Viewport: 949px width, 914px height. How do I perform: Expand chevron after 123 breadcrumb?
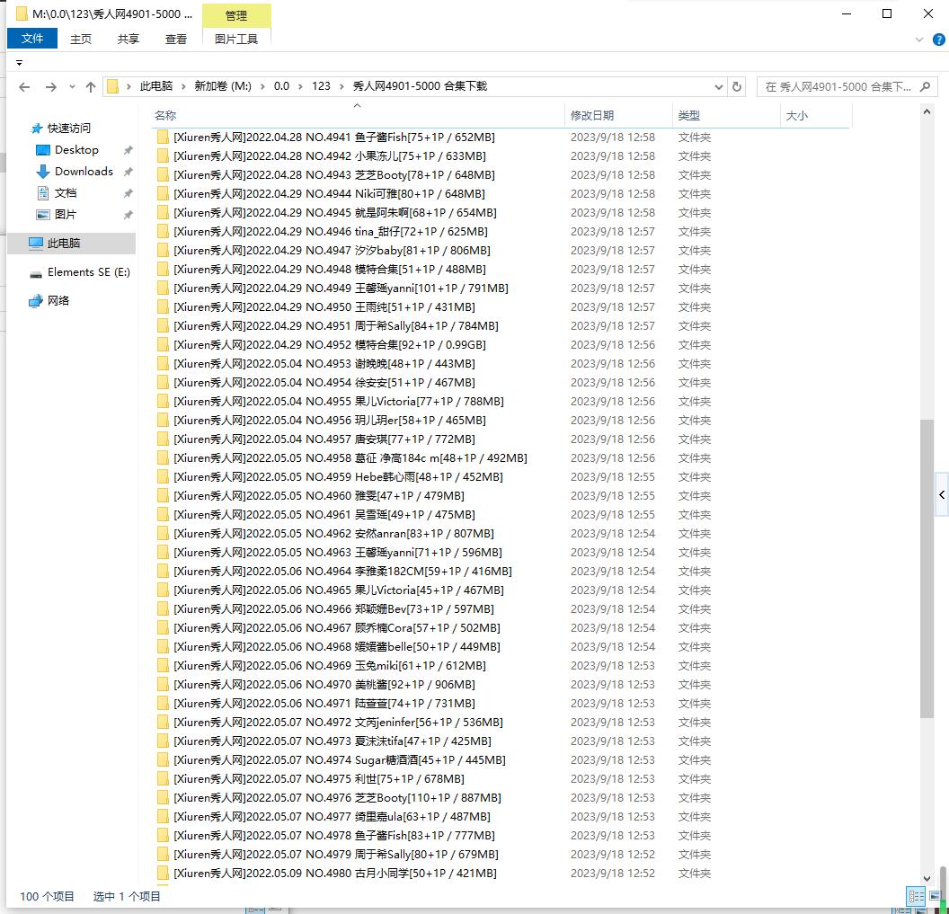342,86
